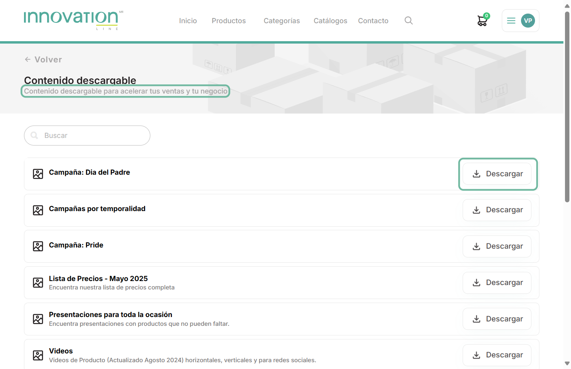Click subtitle about acelerar tus ventas
The width and height of the screenshot is (571, 369).
coord(126,91)
